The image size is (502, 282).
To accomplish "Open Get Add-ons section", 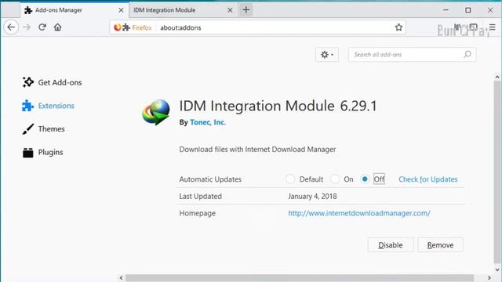I will (x=53, y=82).
